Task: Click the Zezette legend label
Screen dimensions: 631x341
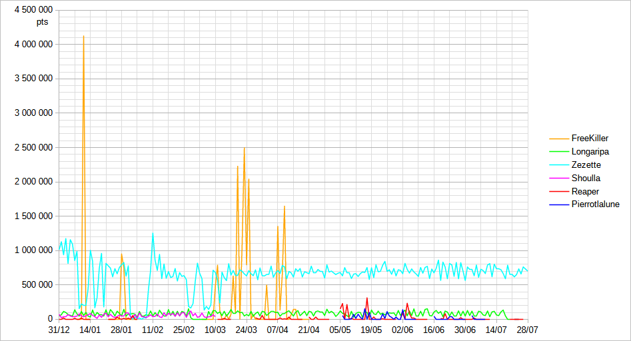Action: [586, 165]
